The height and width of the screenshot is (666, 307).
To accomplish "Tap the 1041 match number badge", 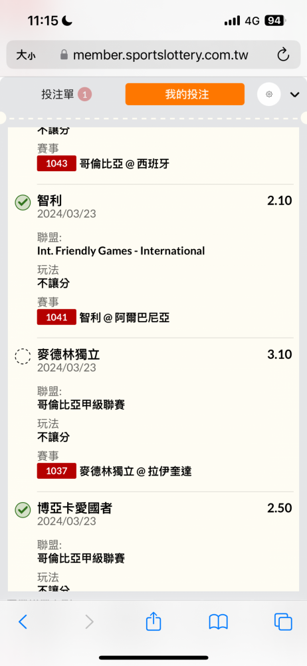I will click(56, 317).
